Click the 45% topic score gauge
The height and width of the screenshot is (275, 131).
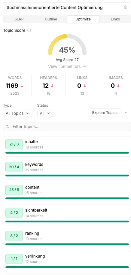[67, 45]
